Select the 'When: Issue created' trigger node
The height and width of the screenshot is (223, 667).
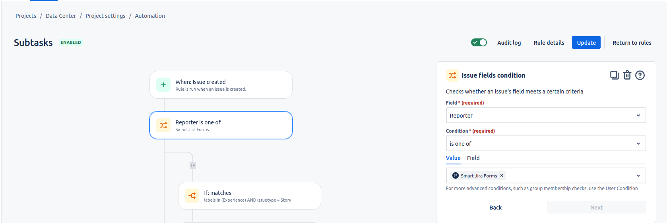click(x=221, y=85)
